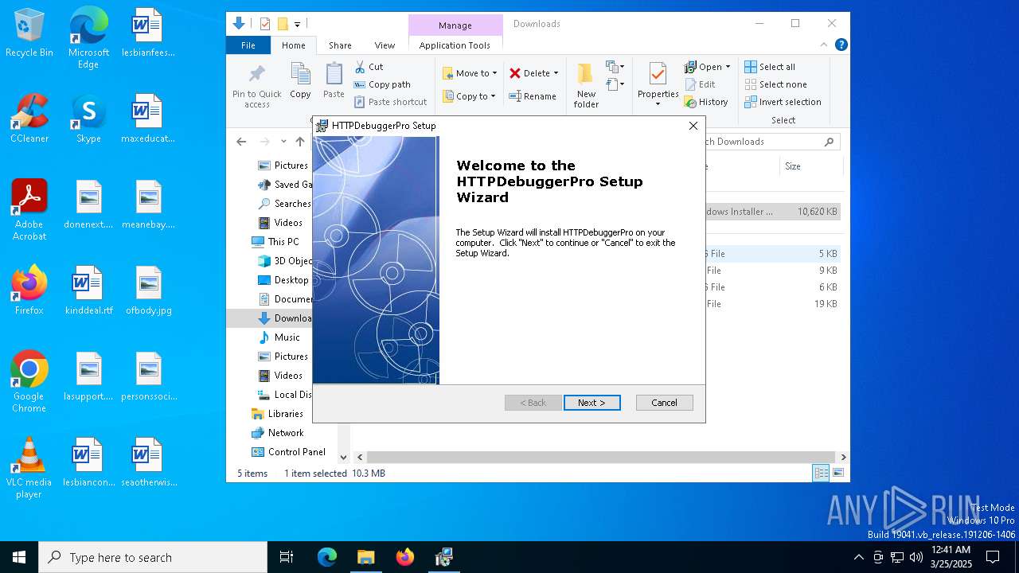
Task: Close the HTTPDebuggerPro Setup dialog
Action: click(693, 126)
